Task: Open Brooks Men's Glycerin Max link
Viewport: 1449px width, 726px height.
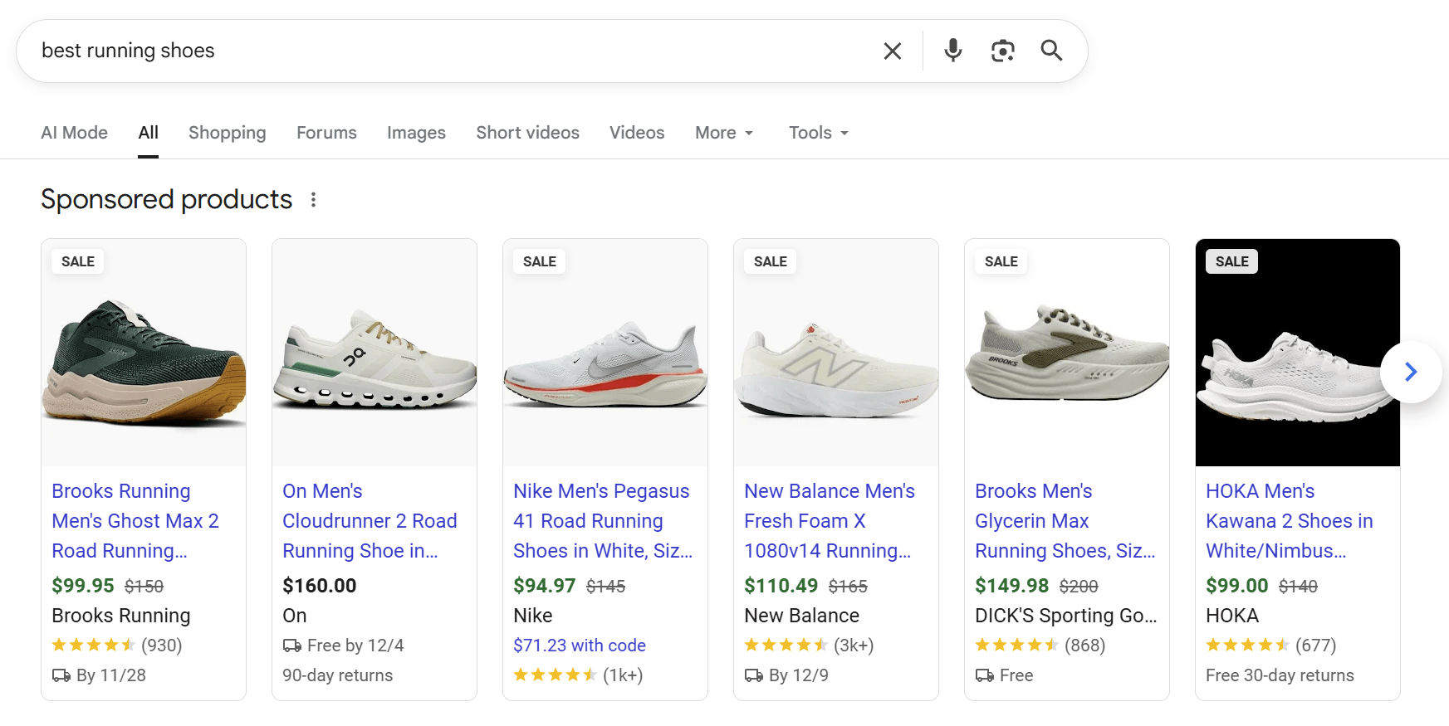Action: click(x=1065, y=521)
